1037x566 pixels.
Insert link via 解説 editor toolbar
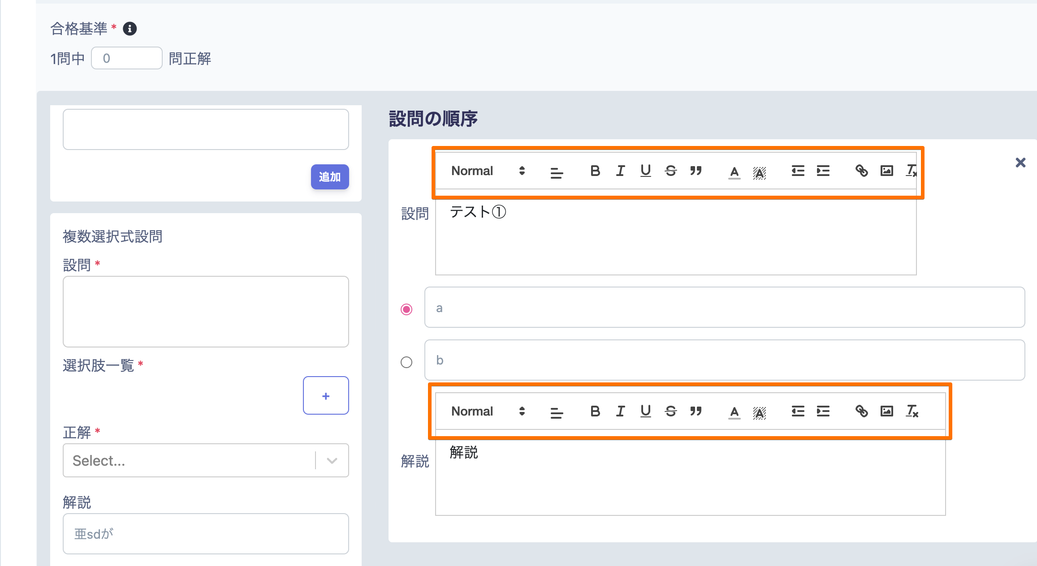click(x=861, y=411)
